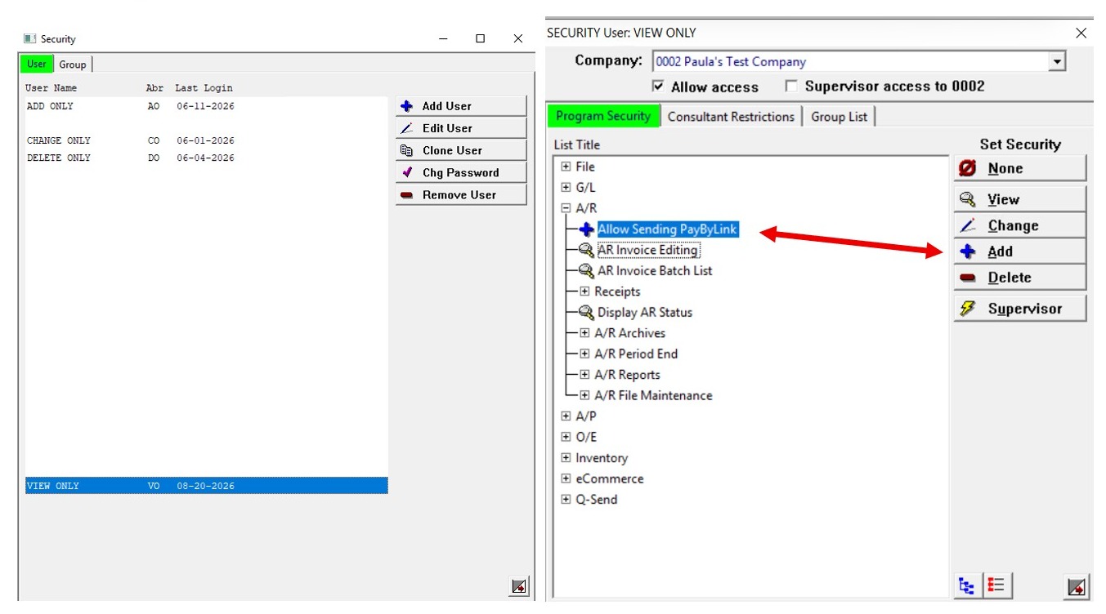Click the Add User button
The width and height of the screenshot is (1106, 614).
(x=461, y=106)
